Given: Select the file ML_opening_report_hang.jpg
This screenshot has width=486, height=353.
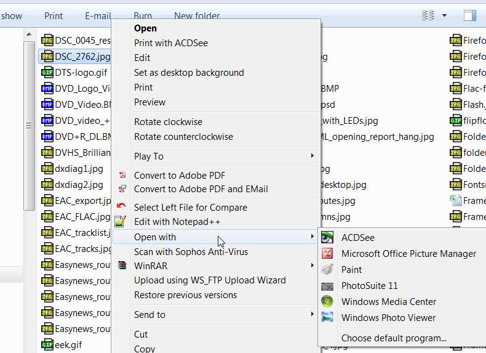Looking at the screenshot, I should (377, 137).
